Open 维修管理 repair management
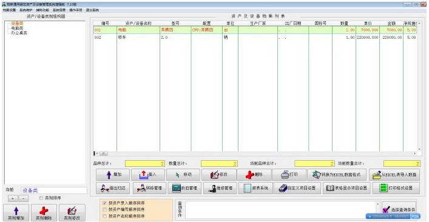This screenshot has height=222, width=429. [x=220, y=188]
